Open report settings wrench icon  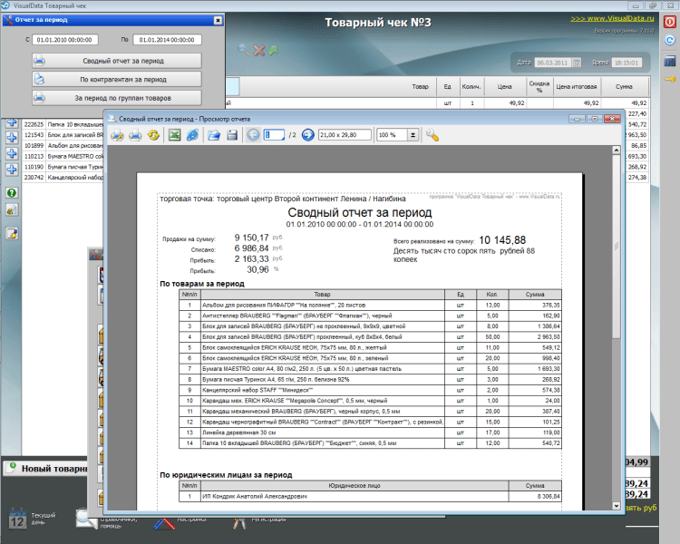click(432, 135)
